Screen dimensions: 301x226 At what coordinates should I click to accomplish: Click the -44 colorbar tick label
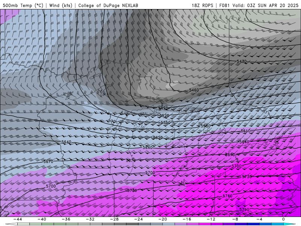point(17,219)
